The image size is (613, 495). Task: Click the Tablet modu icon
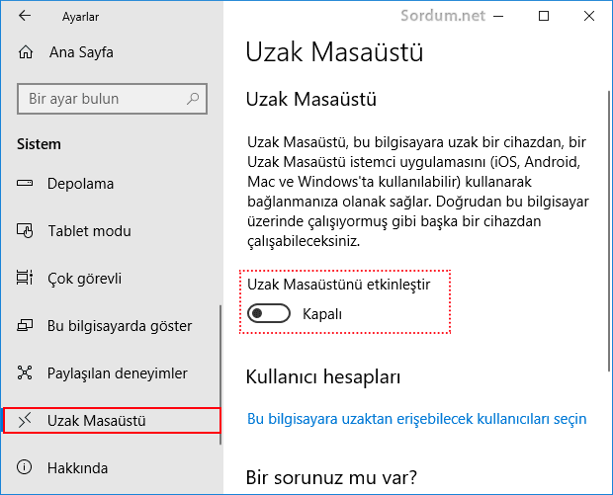[x=25, y=230]
